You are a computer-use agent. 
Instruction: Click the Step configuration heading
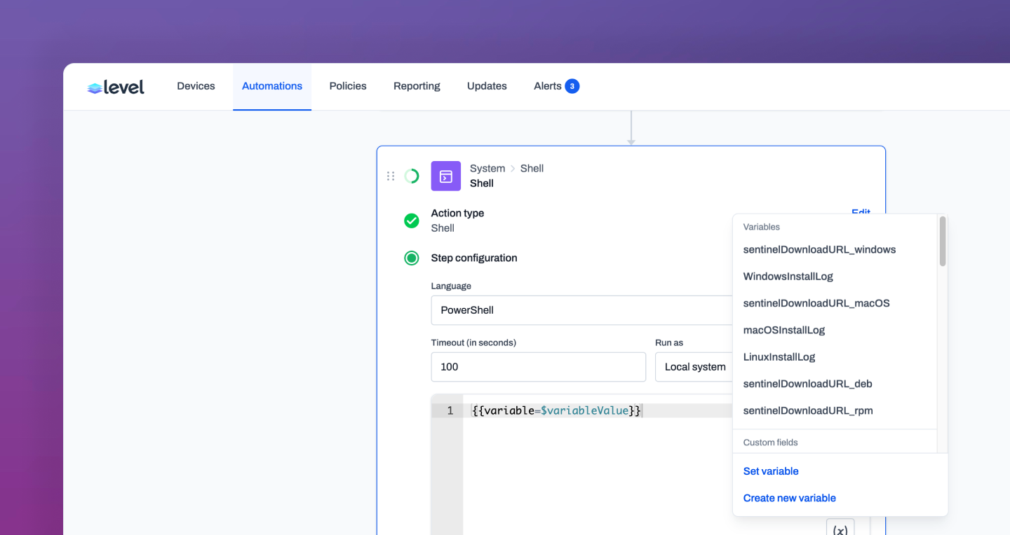pyautogui.click(x=474, y=258)
